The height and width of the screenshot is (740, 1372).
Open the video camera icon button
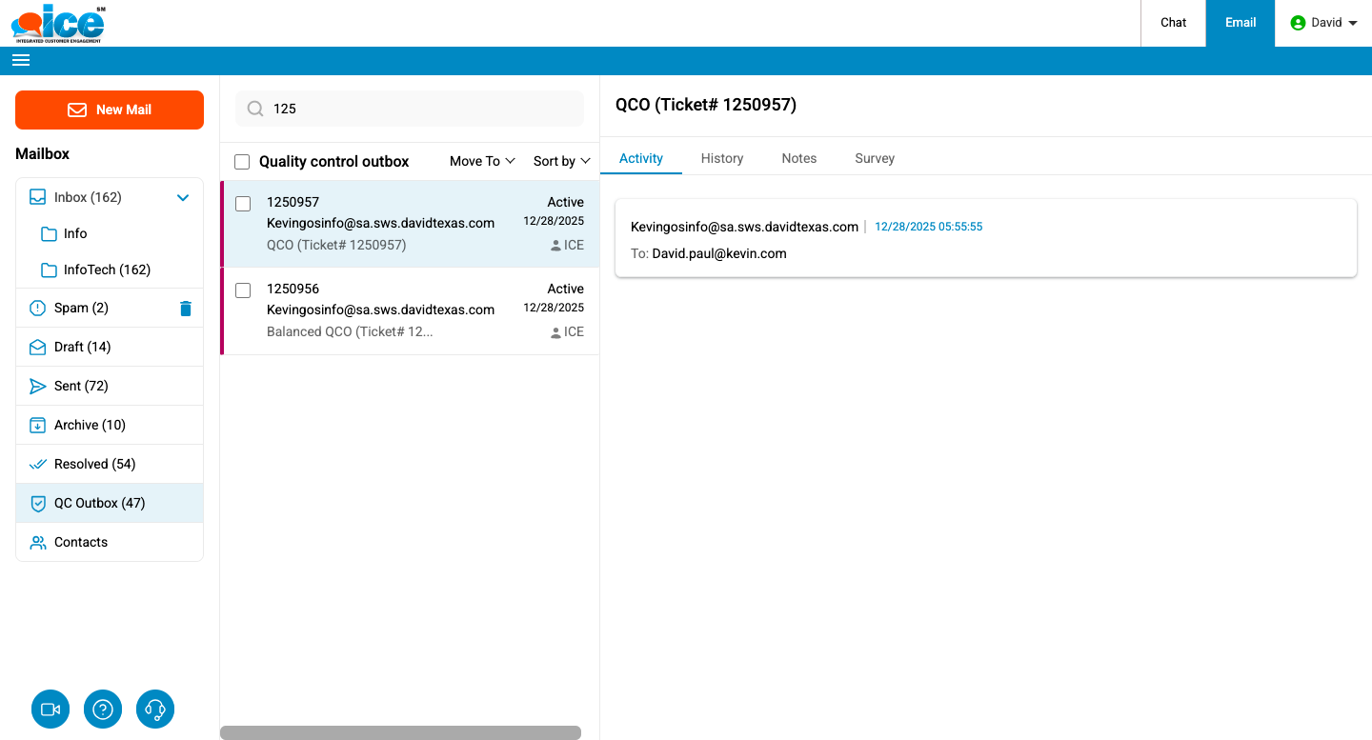50,710
